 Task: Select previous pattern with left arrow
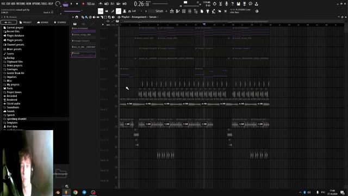[141, 11]
